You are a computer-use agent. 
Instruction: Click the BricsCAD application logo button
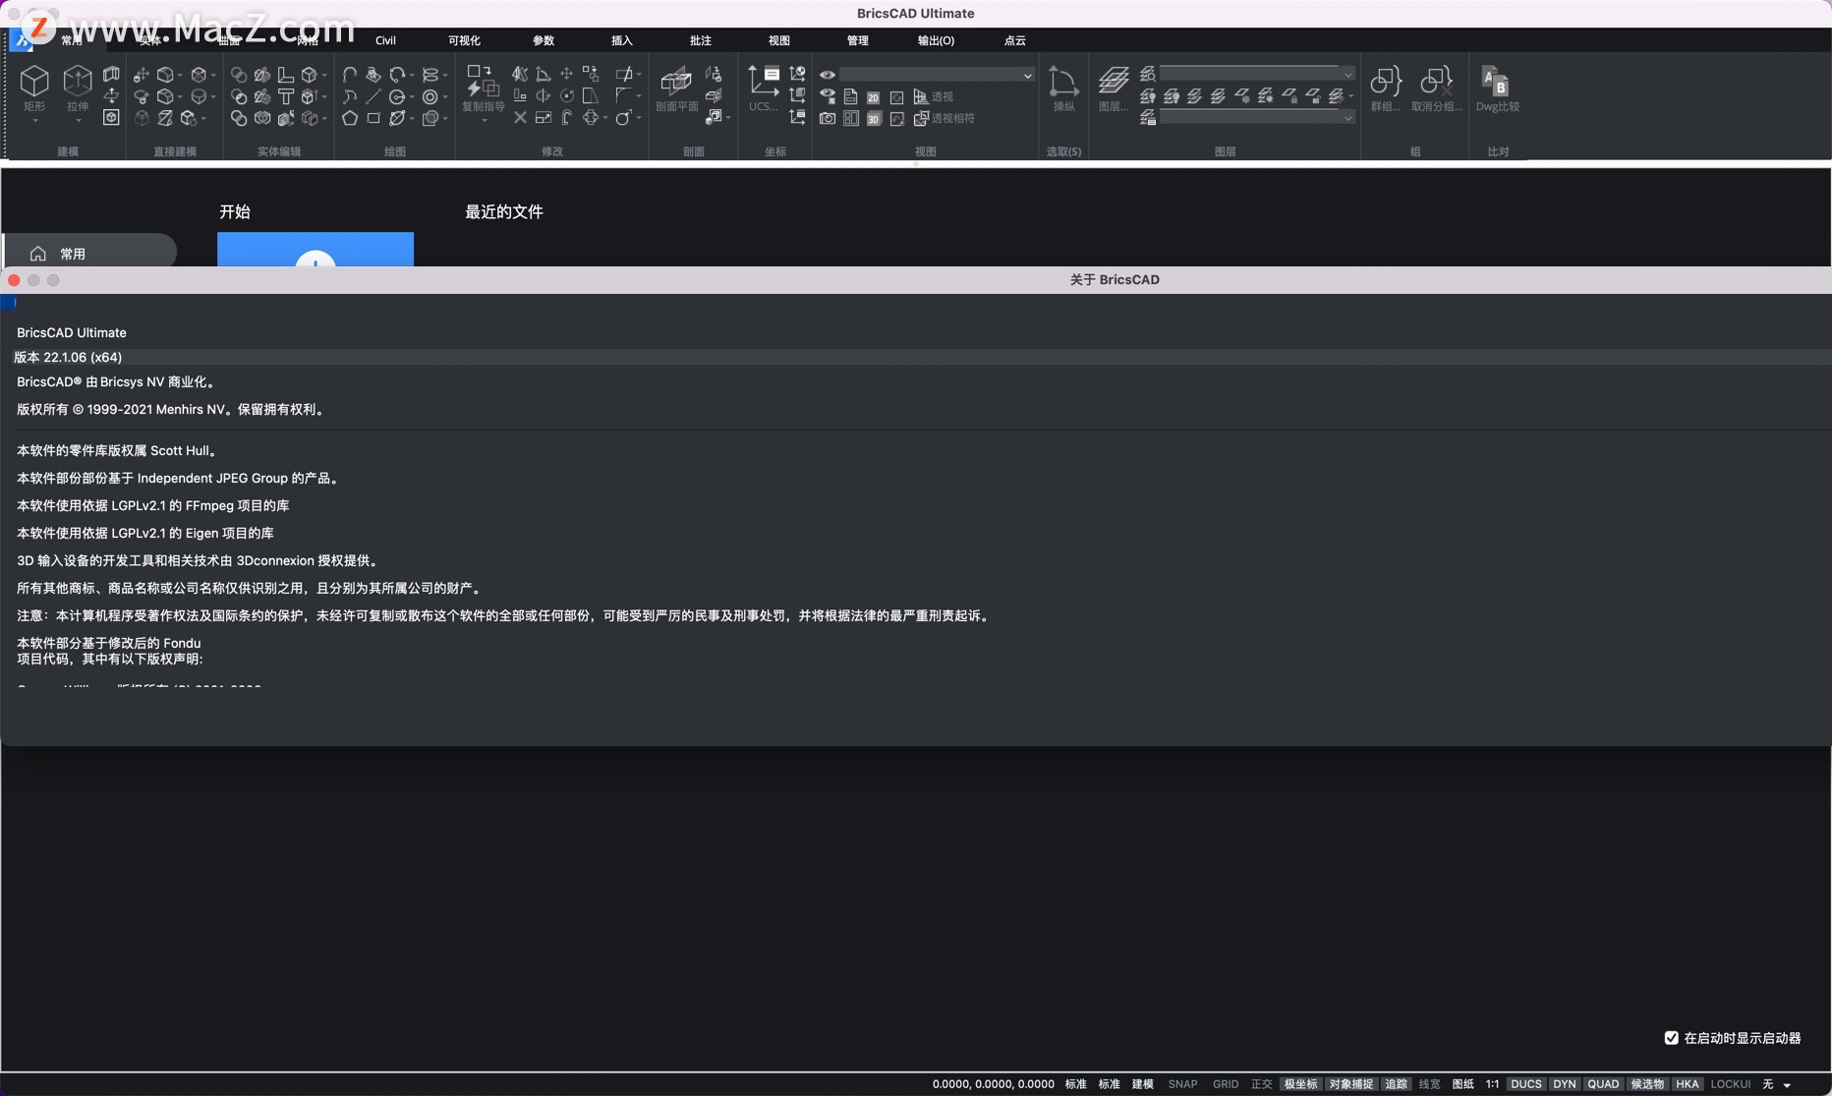point(21,40)
